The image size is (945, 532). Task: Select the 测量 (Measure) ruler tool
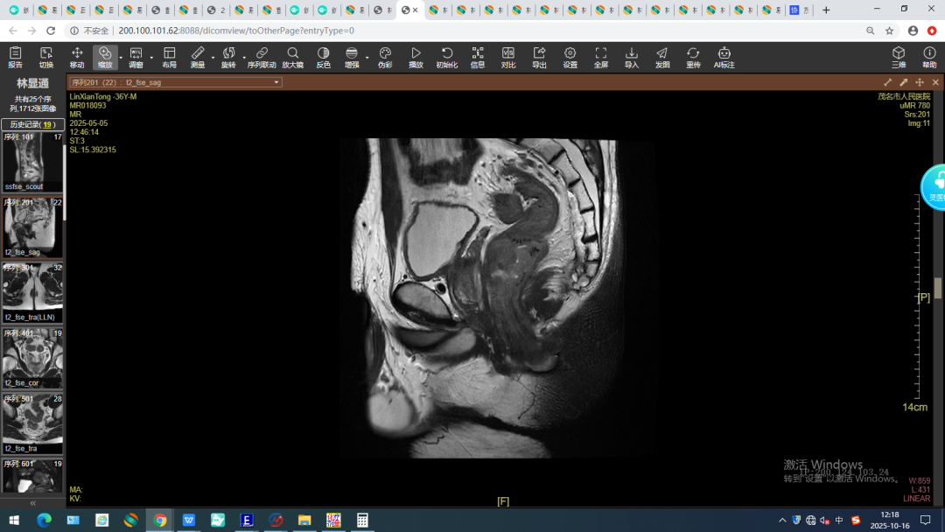click(198, 57)
